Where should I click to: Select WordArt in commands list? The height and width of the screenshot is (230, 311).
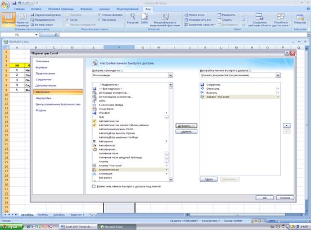tap(130, 113)
